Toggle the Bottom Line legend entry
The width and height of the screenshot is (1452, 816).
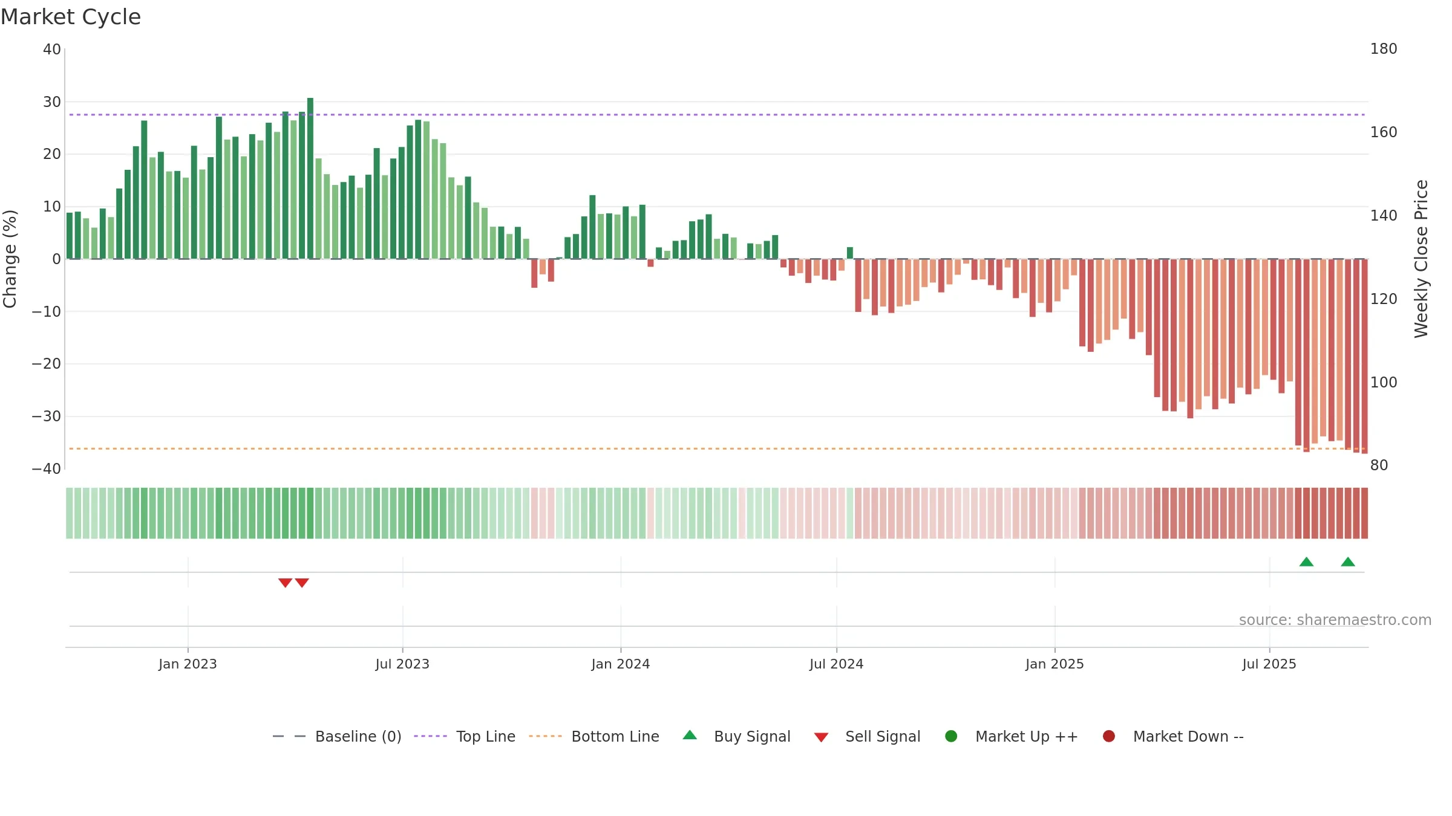[594, 736]
